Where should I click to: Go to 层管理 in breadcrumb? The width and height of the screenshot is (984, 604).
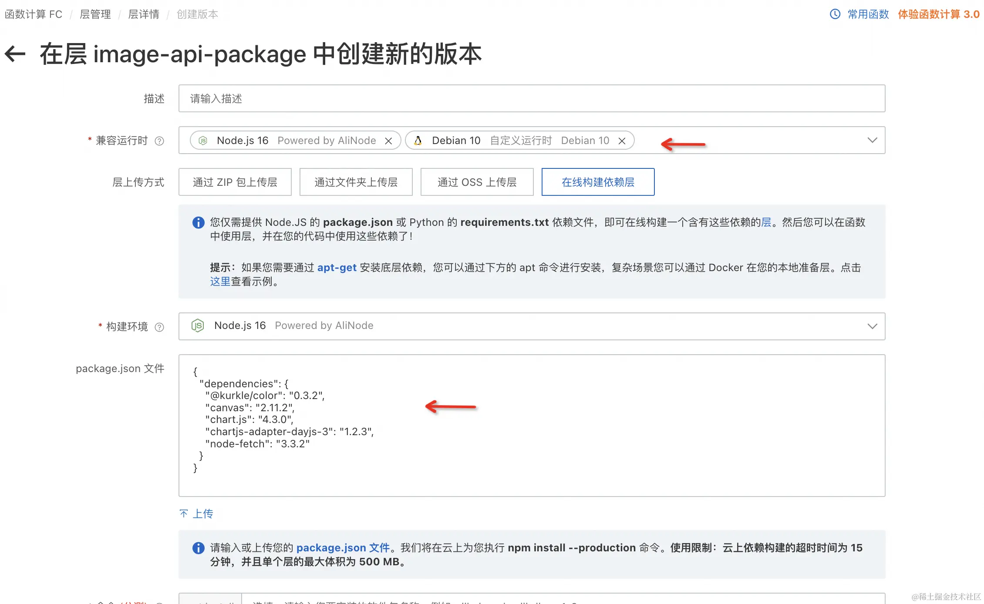tap(95, 14)
